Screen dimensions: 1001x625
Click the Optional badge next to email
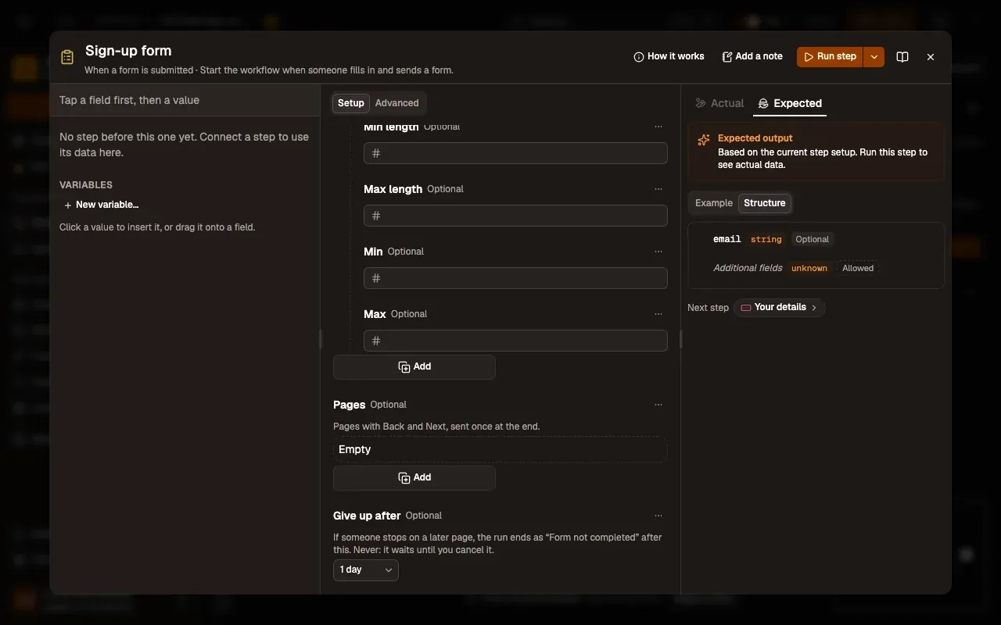tap(812, 239)
